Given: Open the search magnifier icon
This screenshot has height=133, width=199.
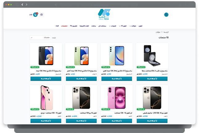Looking at the screenshot, I should click(166, 15).
